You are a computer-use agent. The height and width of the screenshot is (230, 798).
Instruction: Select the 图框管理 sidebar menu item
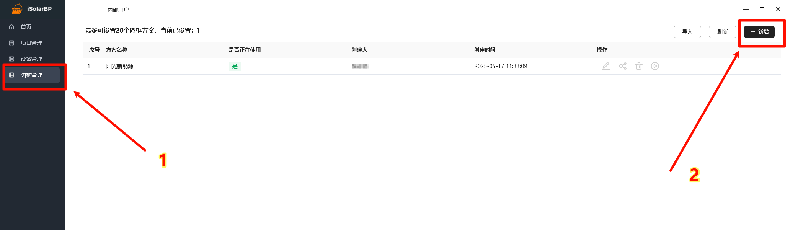coord(31,75)
